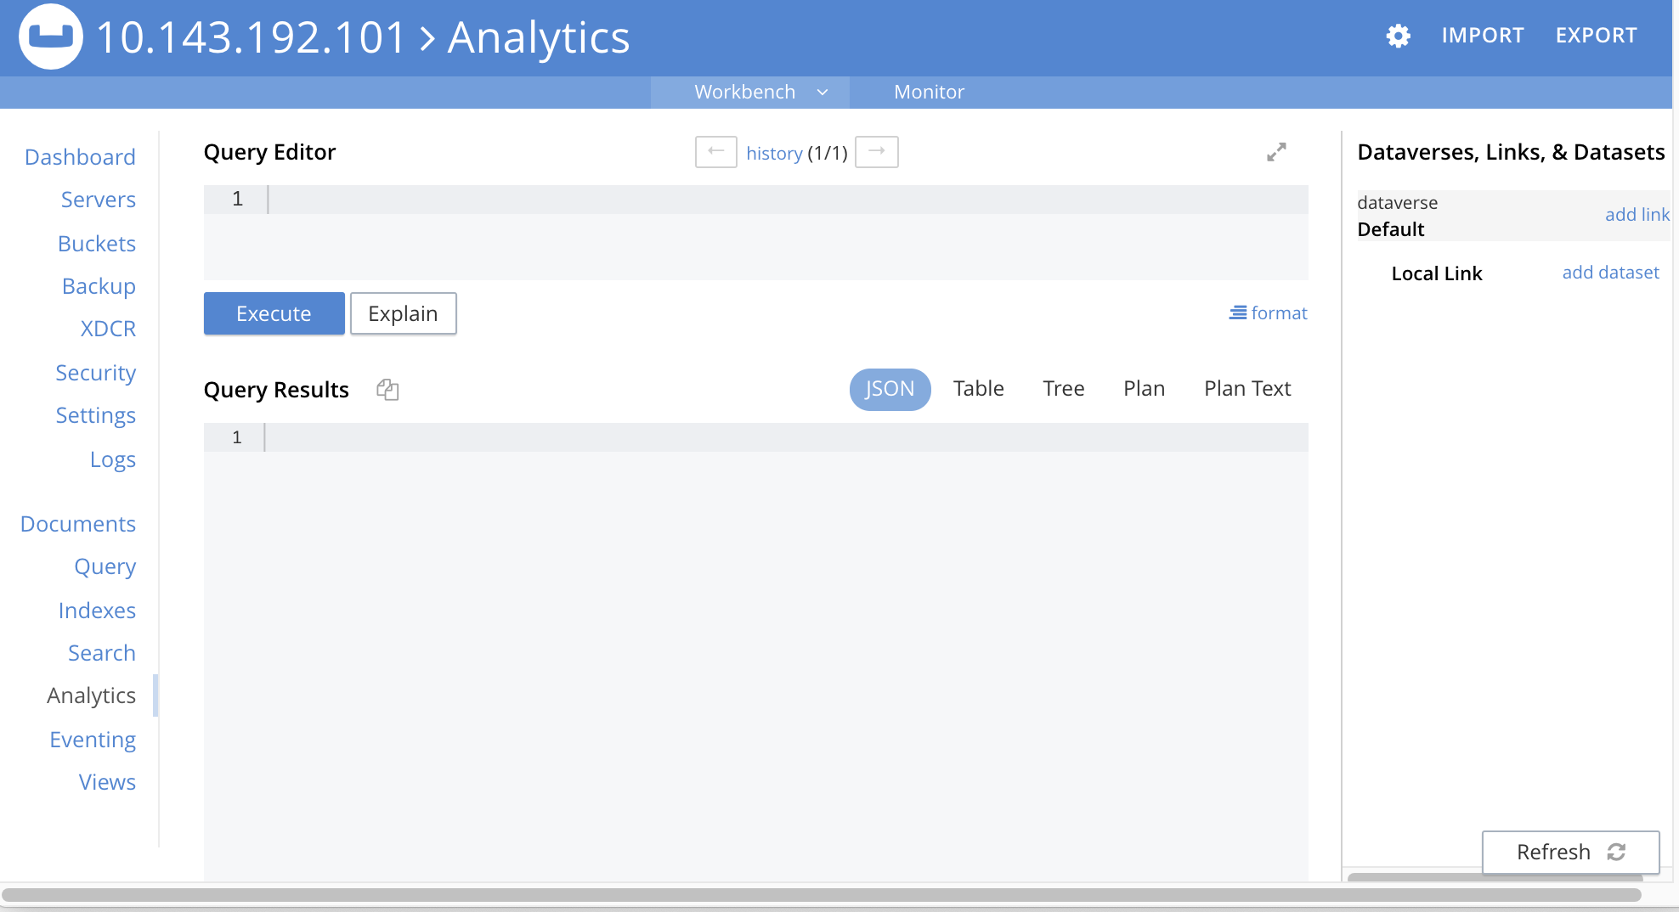Viewport: 1679px width, 912px height.
Task: Open Logs in the sidebar
Action: pyautogui.click(x=113, y=459)
